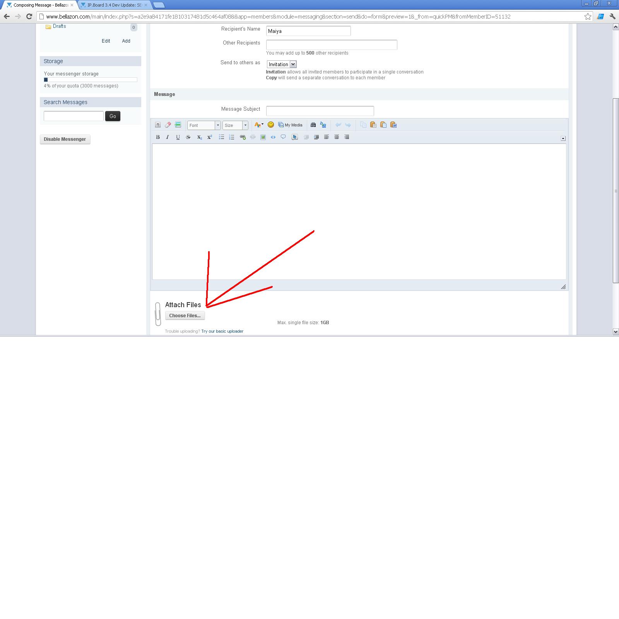Click the insert link icon
Viewport: 619px width, 619px height.
point(243,137)
